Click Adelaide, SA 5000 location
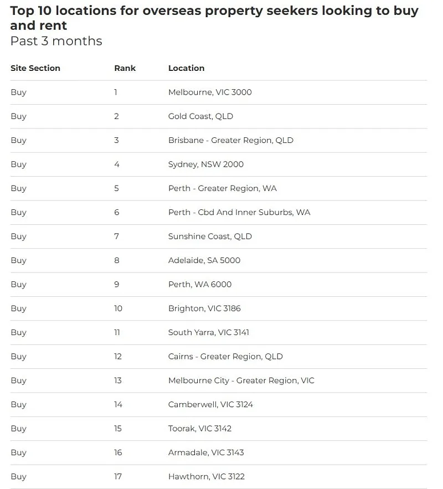Image resolution: width=443 pixels, height=489 pixels. click(x=204, y=260)
